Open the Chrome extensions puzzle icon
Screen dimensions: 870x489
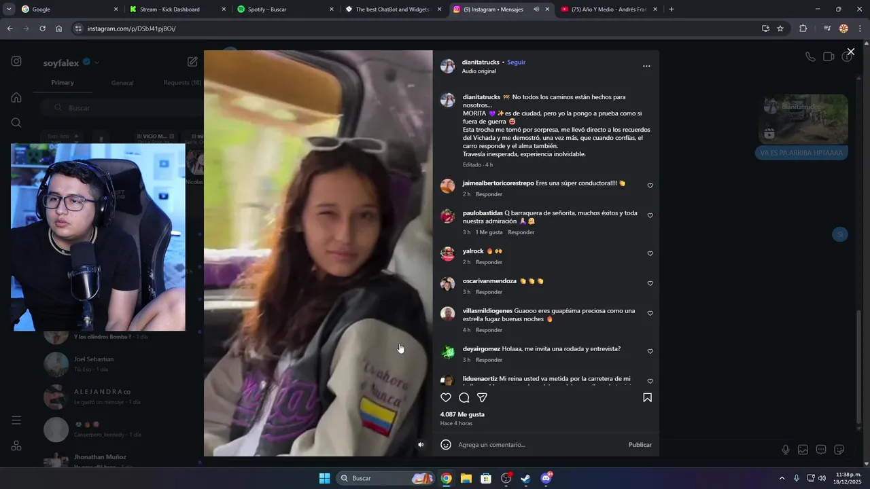pyautogui.click(x=803, y=29)
